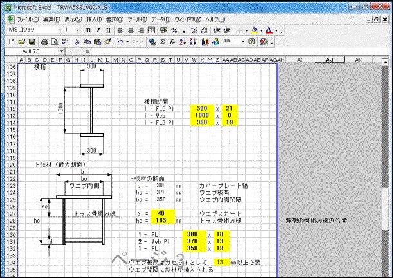
Task: Sort ascending A to Z
Action: [183, 42]
